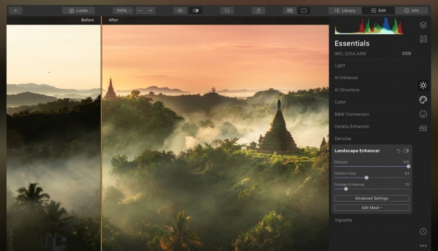Open edit History clock icon
This screenshot has height=251, width=438.
pos(423,231)
